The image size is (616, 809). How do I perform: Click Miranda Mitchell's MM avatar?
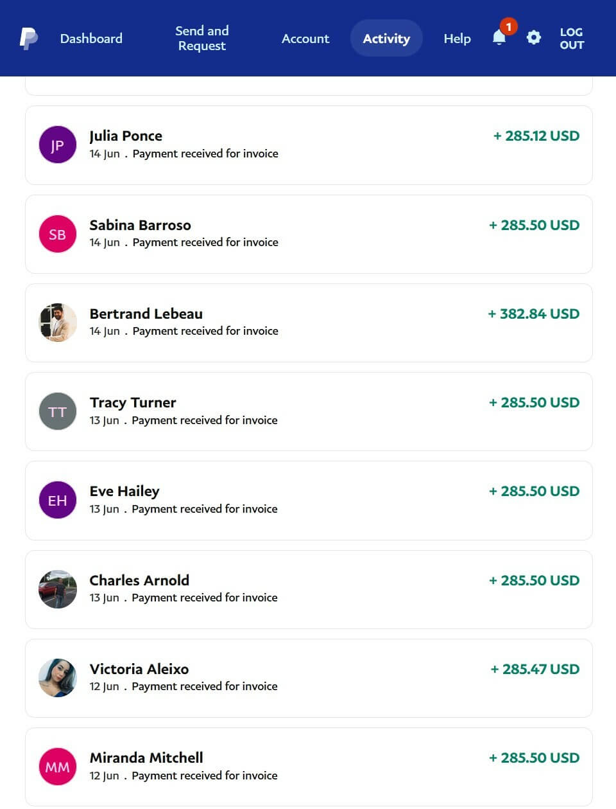58,767
